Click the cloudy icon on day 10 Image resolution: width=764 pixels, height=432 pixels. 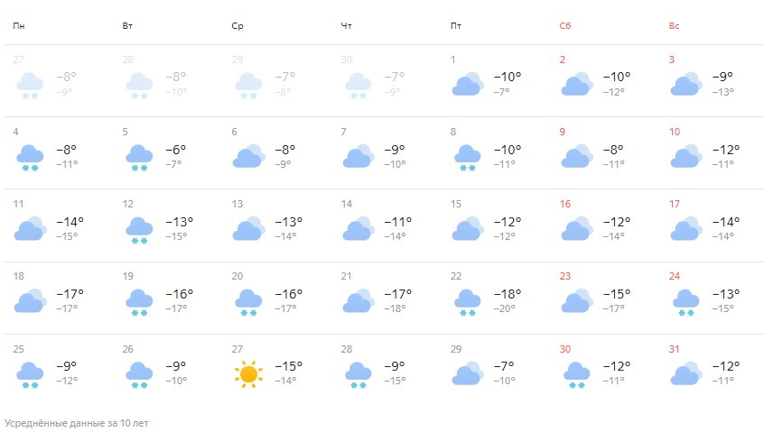point(686,156)
